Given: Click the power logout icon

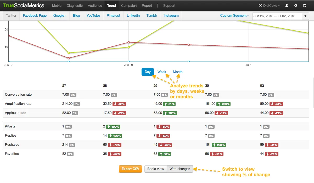Looking at the screenshot, I should (305, 5).
